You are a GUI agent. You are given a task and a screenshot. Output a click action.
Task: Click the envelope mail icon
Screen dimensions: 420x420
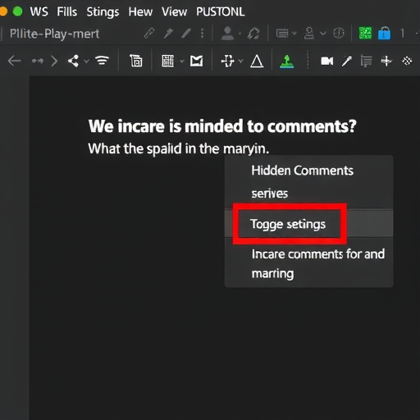coord(197,61)
